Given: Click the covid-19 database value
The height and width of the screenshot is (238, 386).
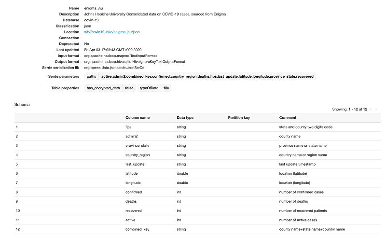Looking at the screenshot, I should 91,20.
